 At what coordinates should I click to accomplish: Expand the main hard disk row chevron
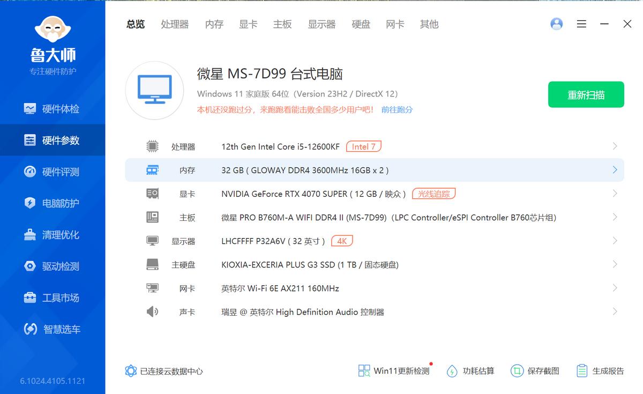[x=615, y=264]
